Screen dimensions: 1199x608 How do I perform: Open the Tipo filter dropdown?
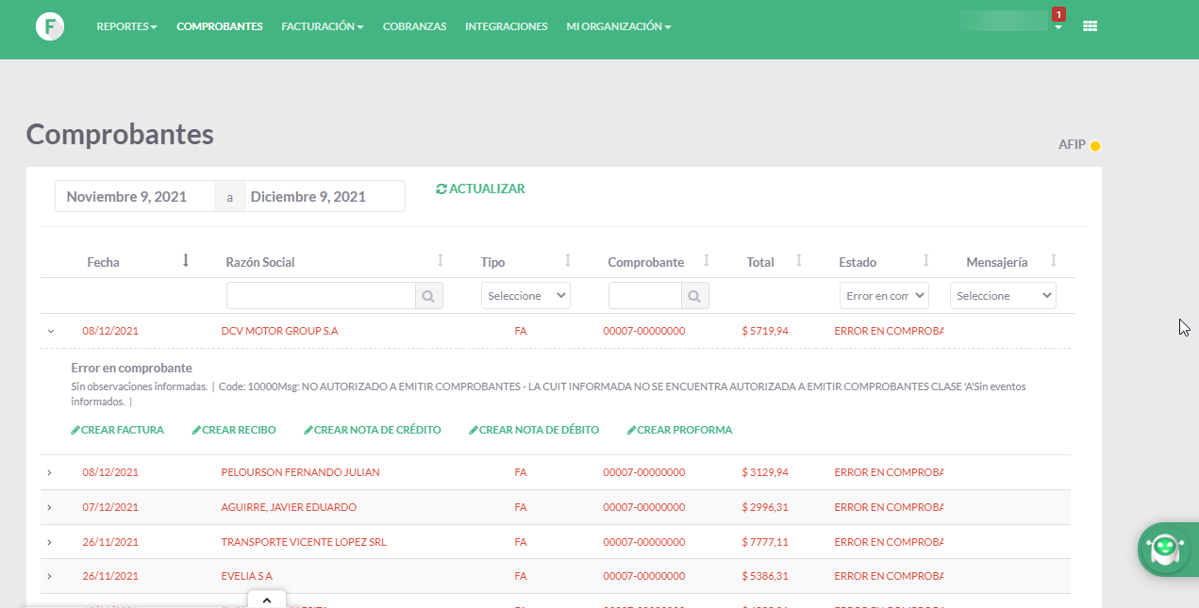525,296
